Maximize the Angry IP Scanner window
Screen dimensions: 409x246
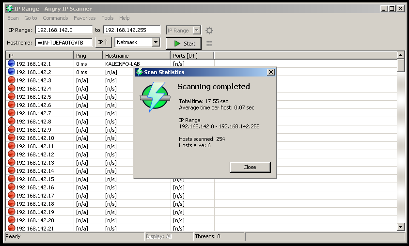(392, 9)
